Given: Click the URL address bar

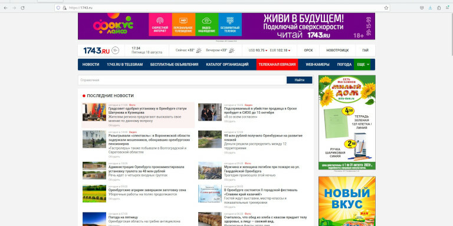Looking at the screenshot, I should 222,8.
